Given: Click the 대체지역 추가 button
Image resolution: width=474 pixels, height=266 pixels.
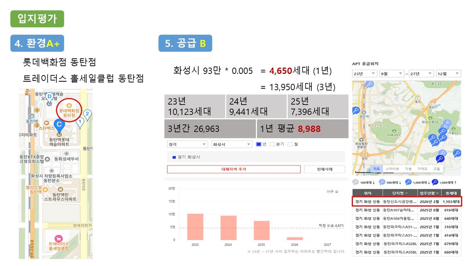Looking at the screenshot, I should pyautogui.click(x=234, y=169).
